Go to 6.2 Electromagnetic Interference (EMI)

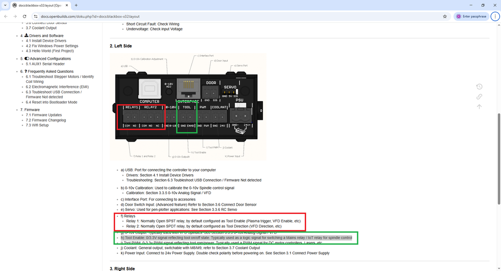[x=57, y=87]
